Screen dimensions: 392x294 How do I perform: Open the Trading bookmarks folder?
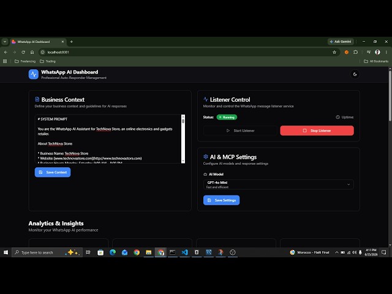(48, 61)
